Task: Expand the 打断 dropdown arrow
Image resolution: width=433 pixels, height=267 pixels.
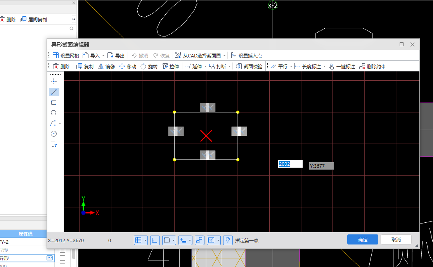Action: (x=229, y=66)
